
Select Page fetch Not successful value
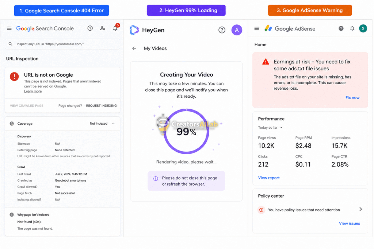[65, 193]
